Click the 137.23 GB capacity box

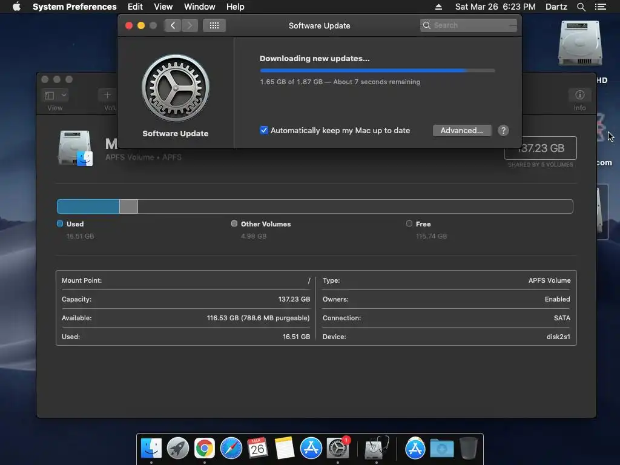[x=541, y=148]
